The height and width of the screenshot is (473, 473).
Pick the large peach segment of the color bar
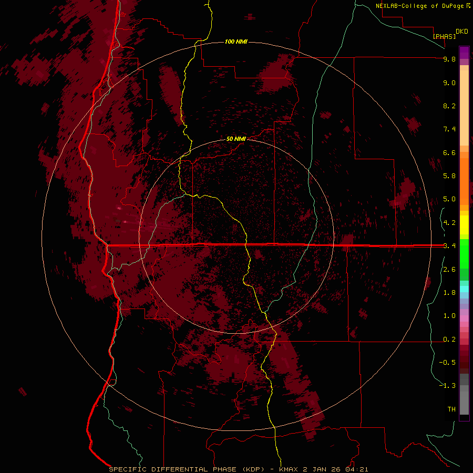[x=464, y=108]
